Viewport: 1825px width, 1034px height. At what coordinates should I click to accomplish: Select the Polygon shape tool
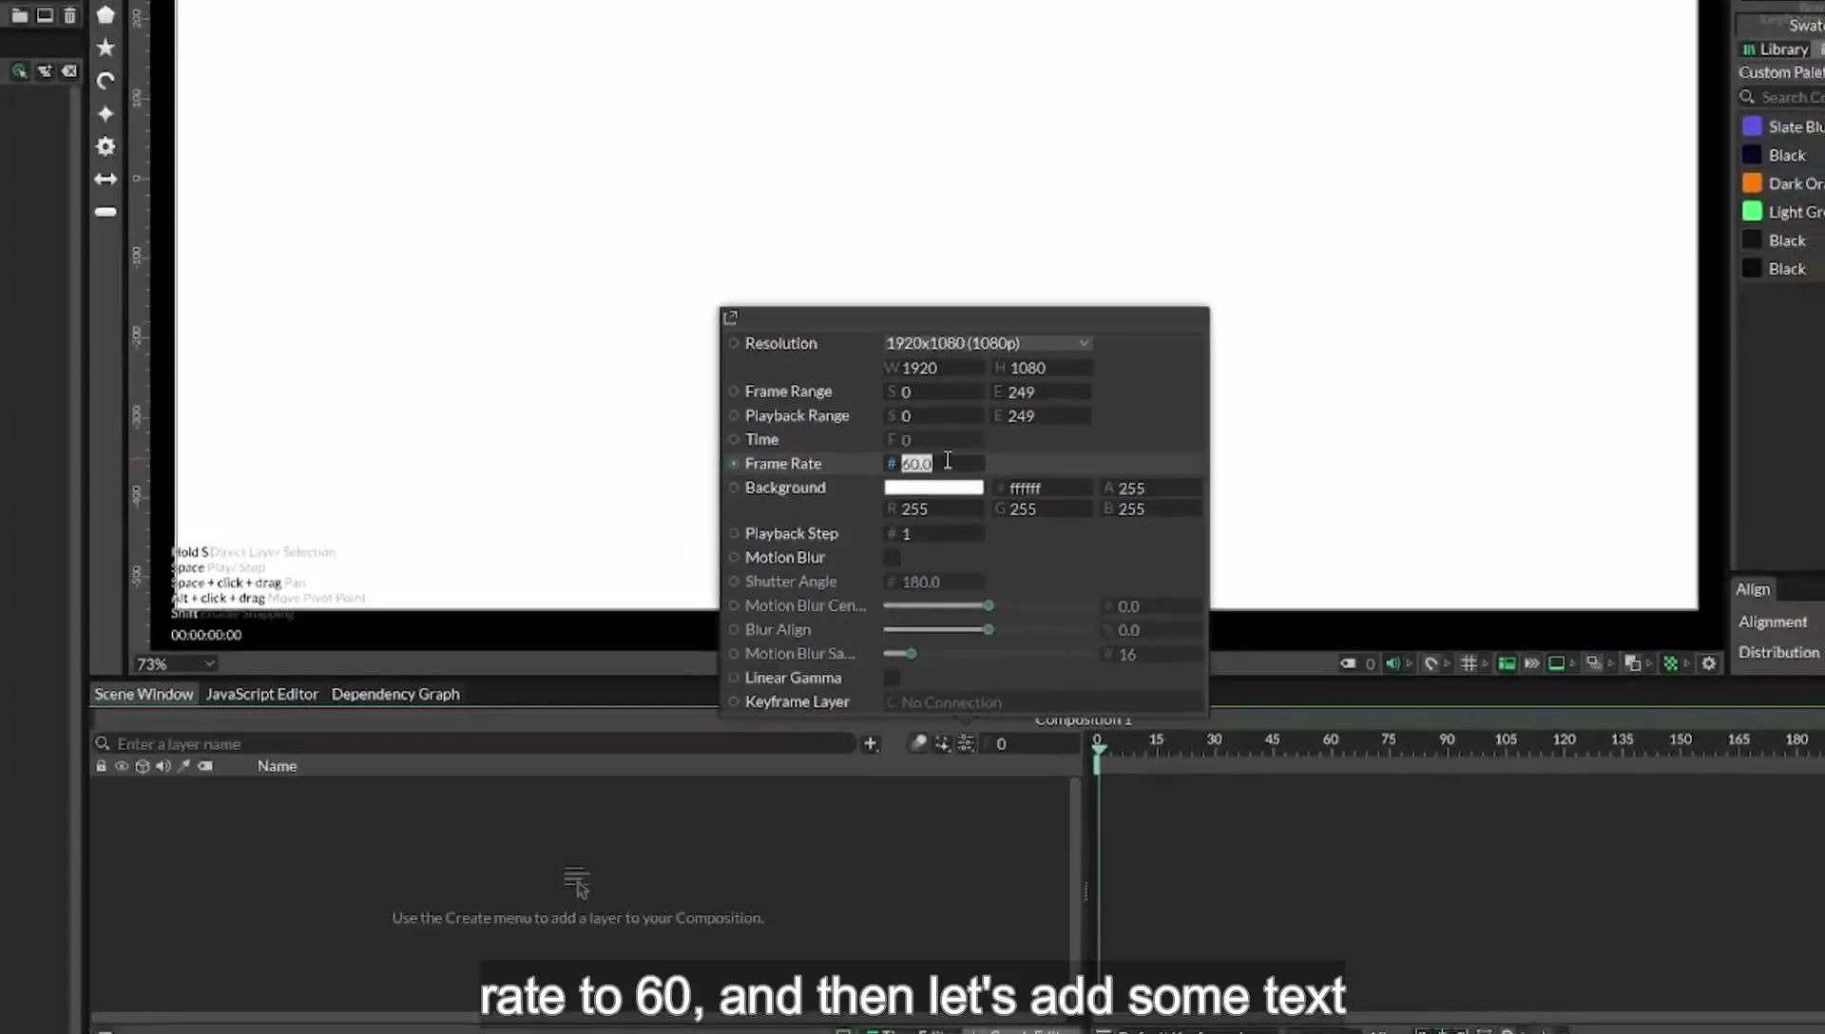click(106, 15)
